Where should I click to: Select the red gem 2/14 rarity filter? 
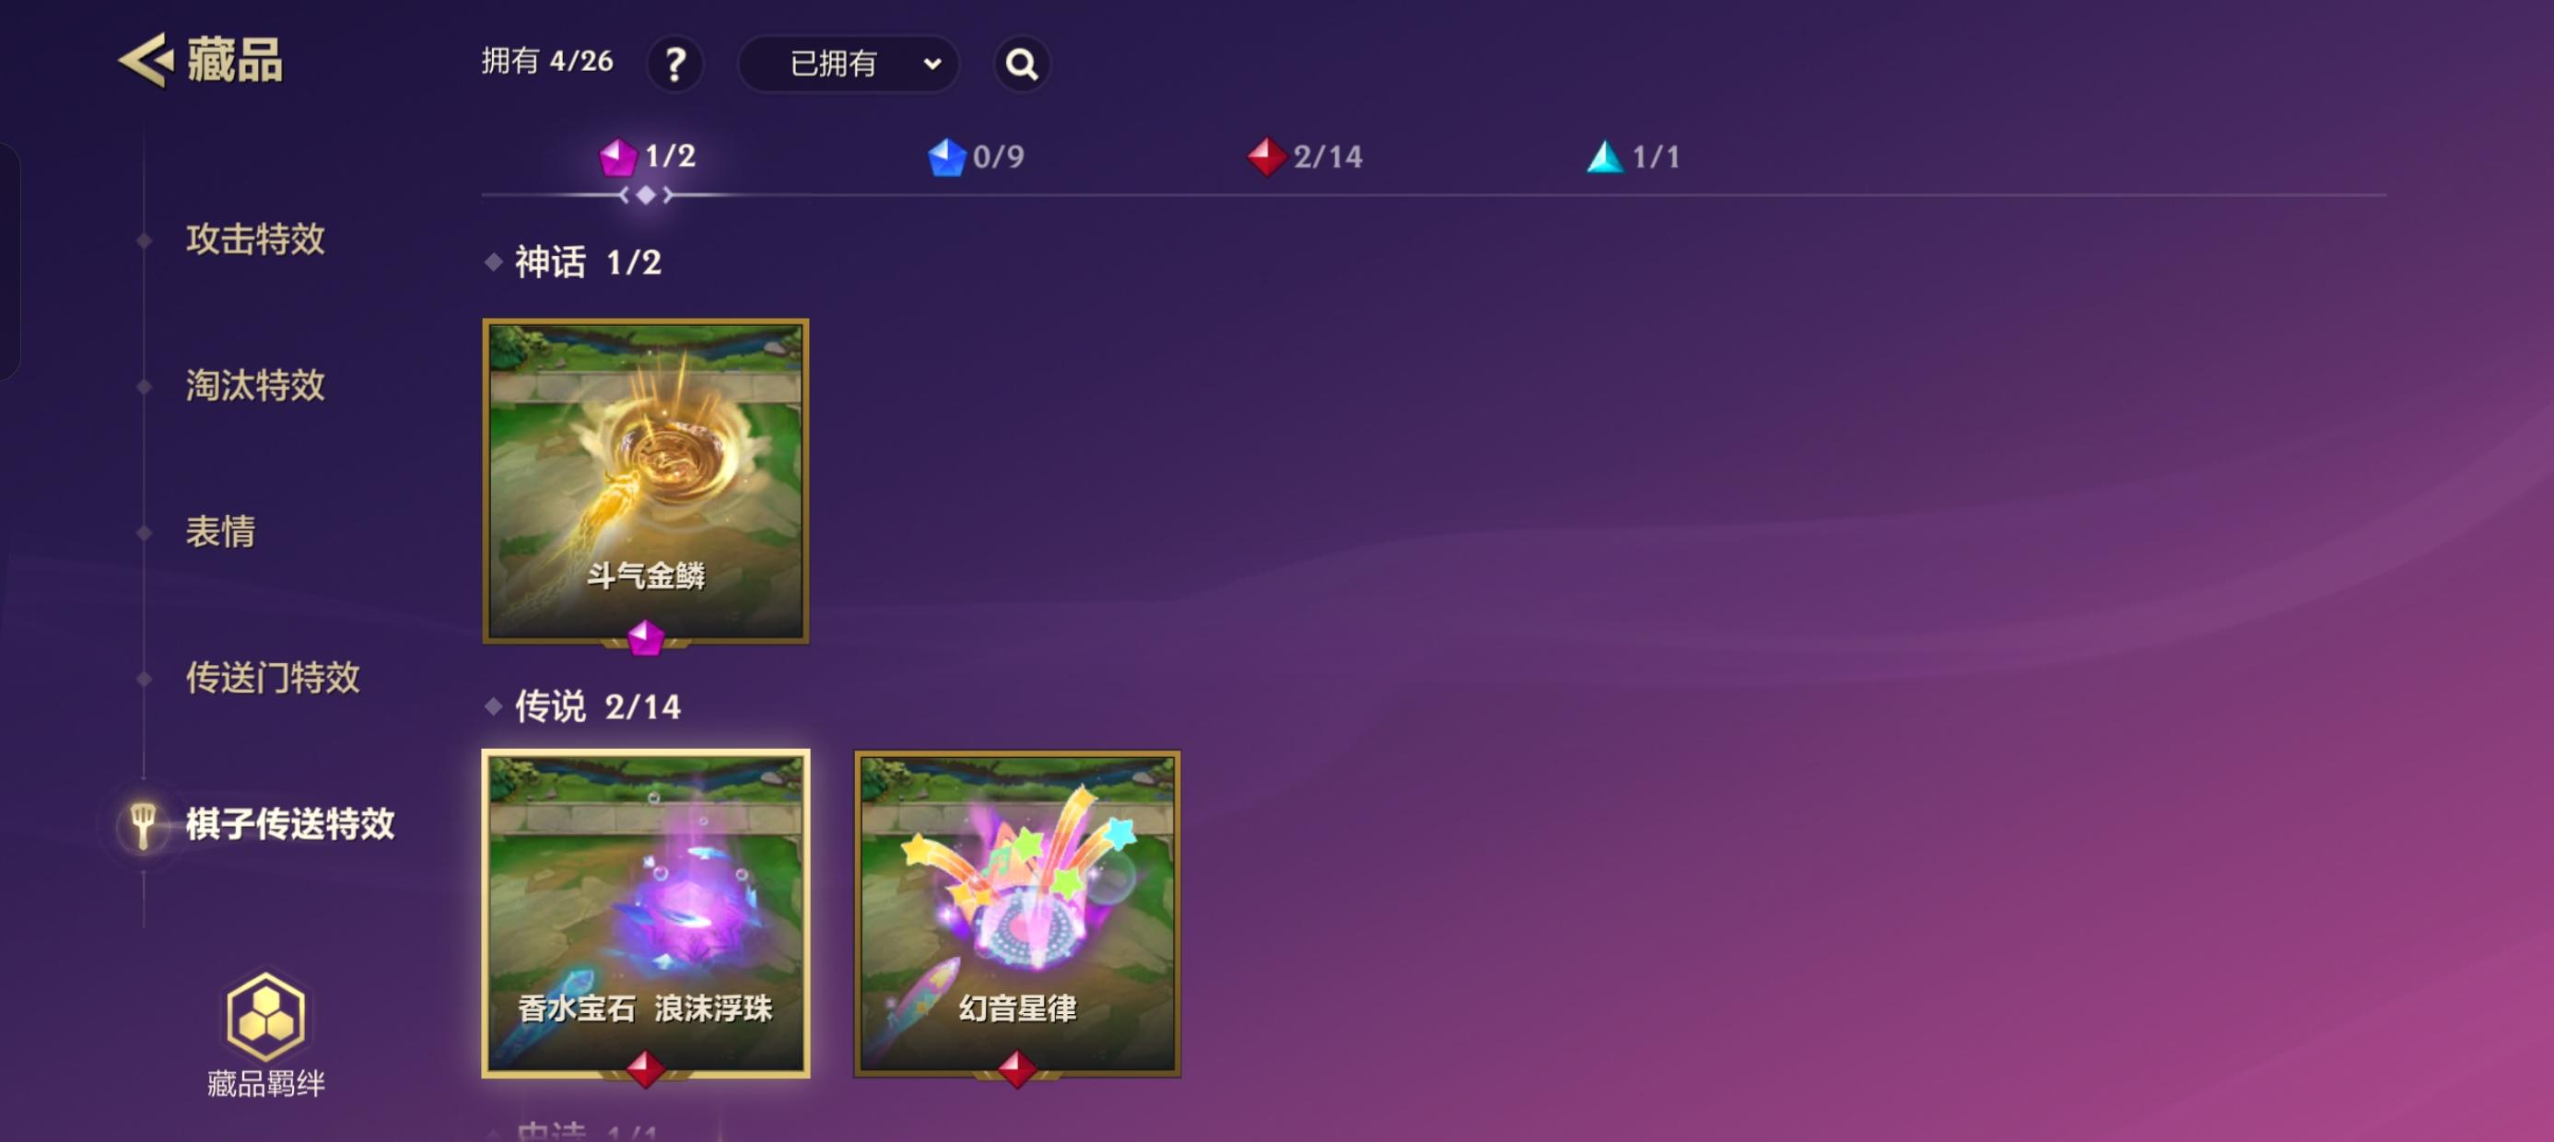coord(1305,157)
